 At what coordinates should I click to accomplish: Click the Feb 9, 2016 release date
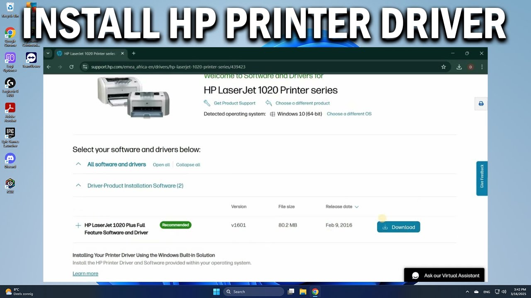coord(339,225)
